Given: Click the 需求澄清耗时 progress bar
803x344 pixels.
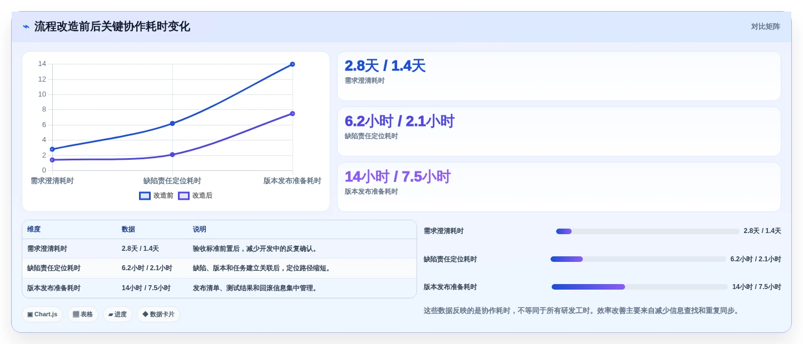Looking at the screenshot, I should (647, 231).
